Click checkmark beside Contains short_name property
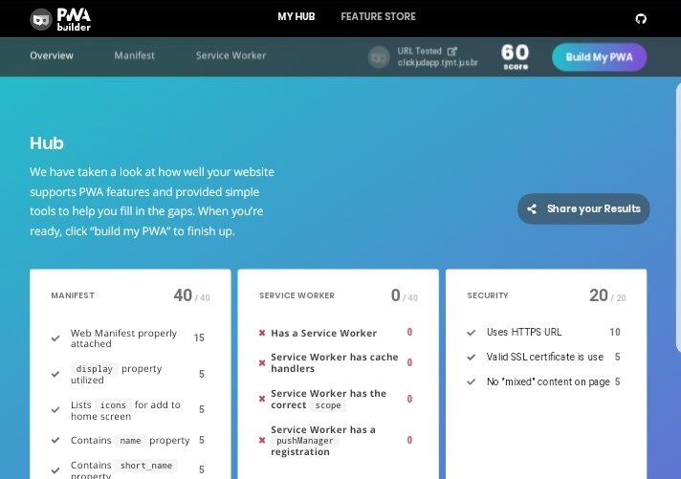681x479 pixels. tap(55, 469)
